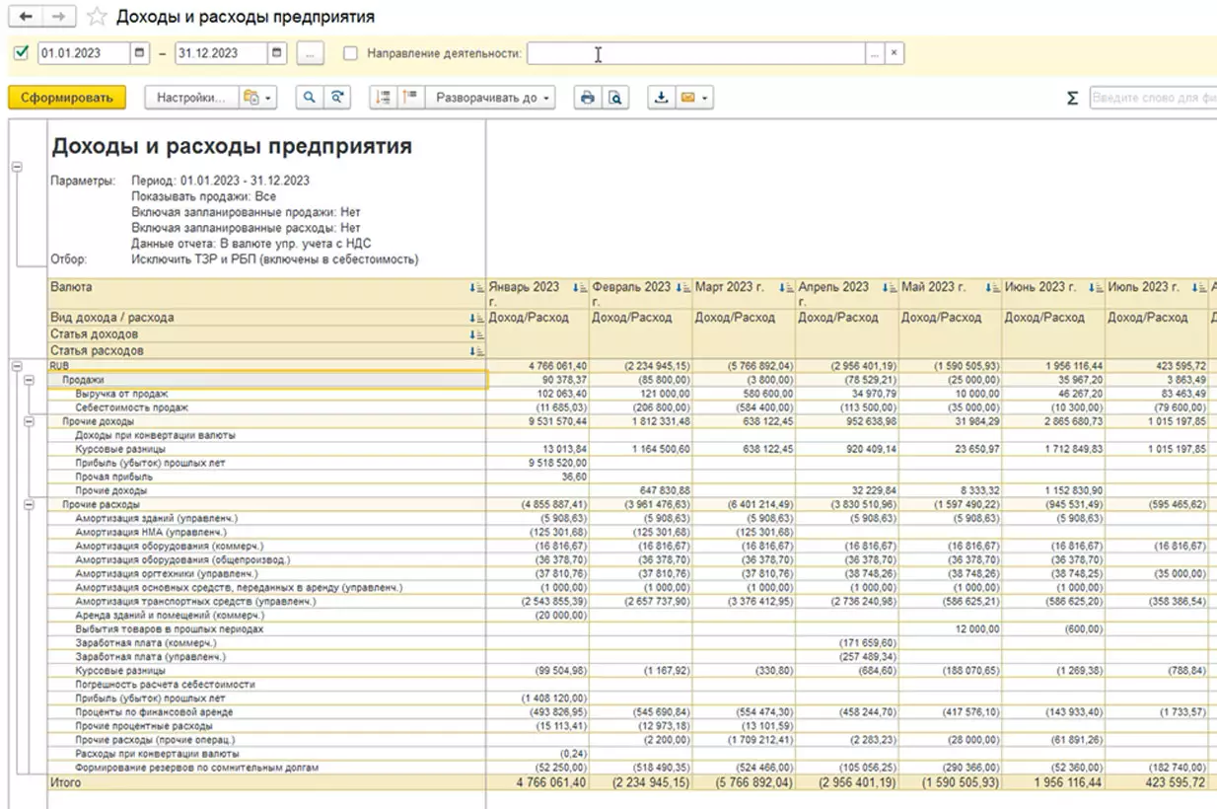Open report variants dropdown next to Настройки
The width and height of the screenshot is (1217, 809).
click(x=258, y=98)
